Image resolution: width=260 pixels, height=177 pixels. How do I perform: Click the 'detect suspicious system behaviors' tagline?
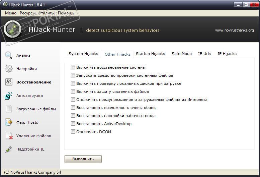coord(122,30)
